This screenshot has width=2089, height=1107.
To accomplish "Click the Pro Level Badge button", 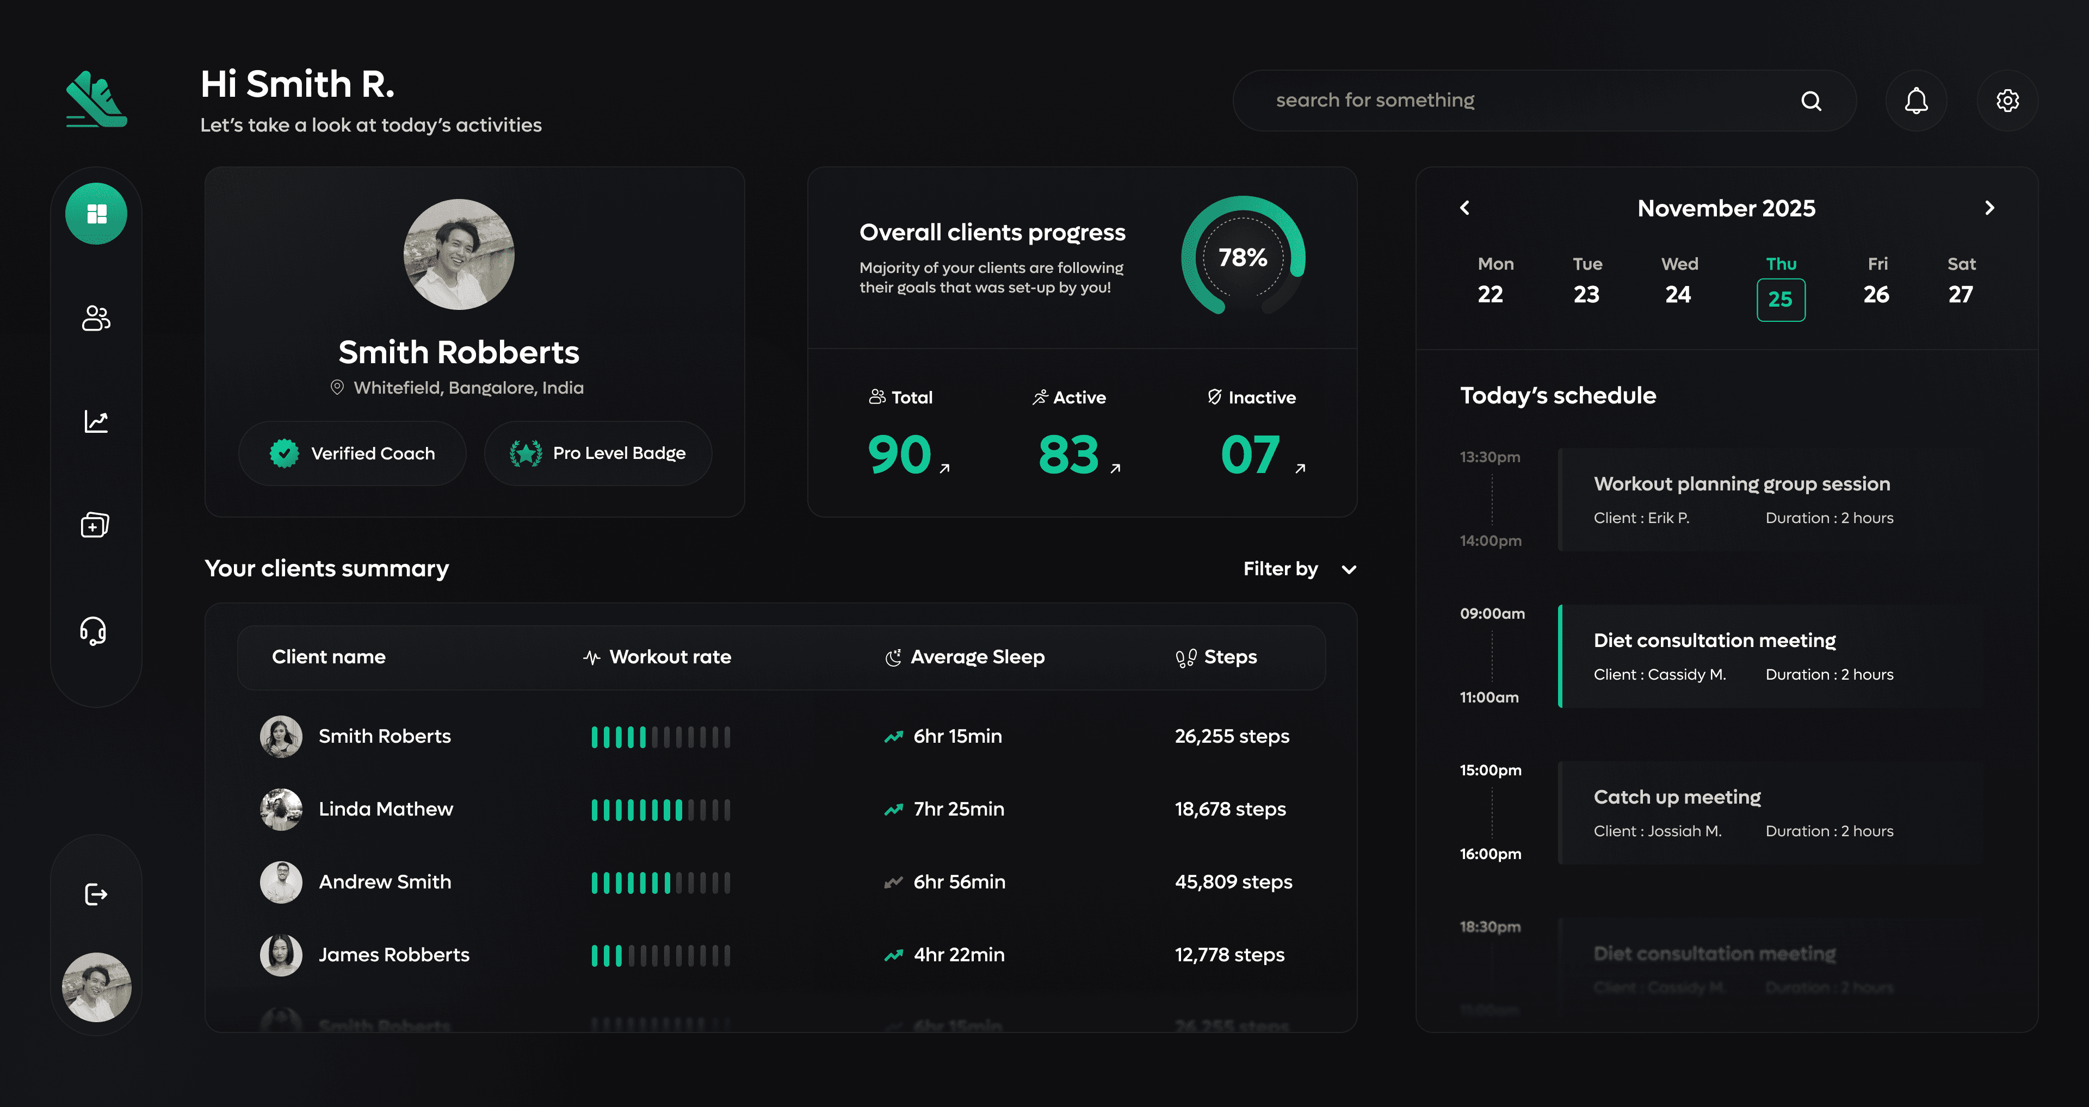I will tap(598, 454).
